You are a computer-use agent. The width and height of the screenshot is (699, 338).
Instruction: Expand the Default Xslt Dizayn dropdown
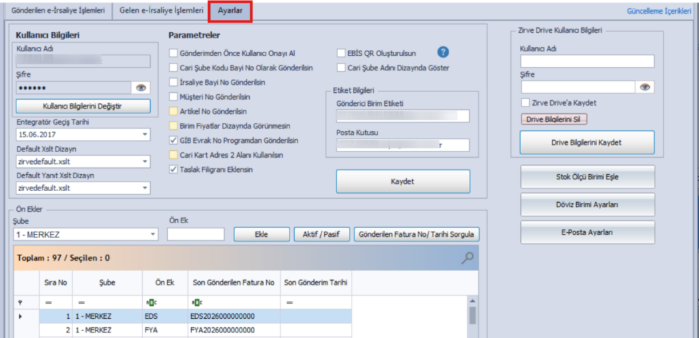pyautogui.click(x=145, y=161)
